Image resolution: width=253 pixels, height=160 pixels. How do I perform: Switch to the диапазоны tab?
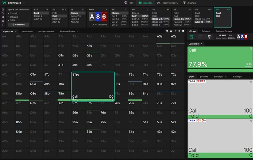(27, 31)
